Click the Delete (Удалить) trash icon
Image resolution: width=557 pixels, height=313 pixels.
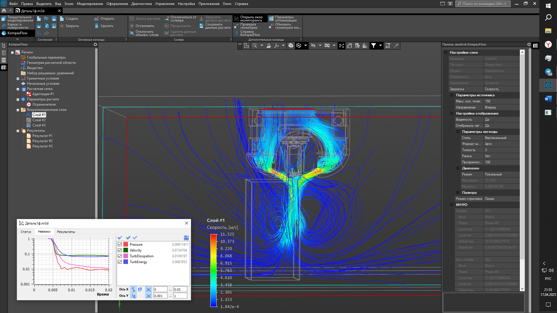tap(97, 26)
